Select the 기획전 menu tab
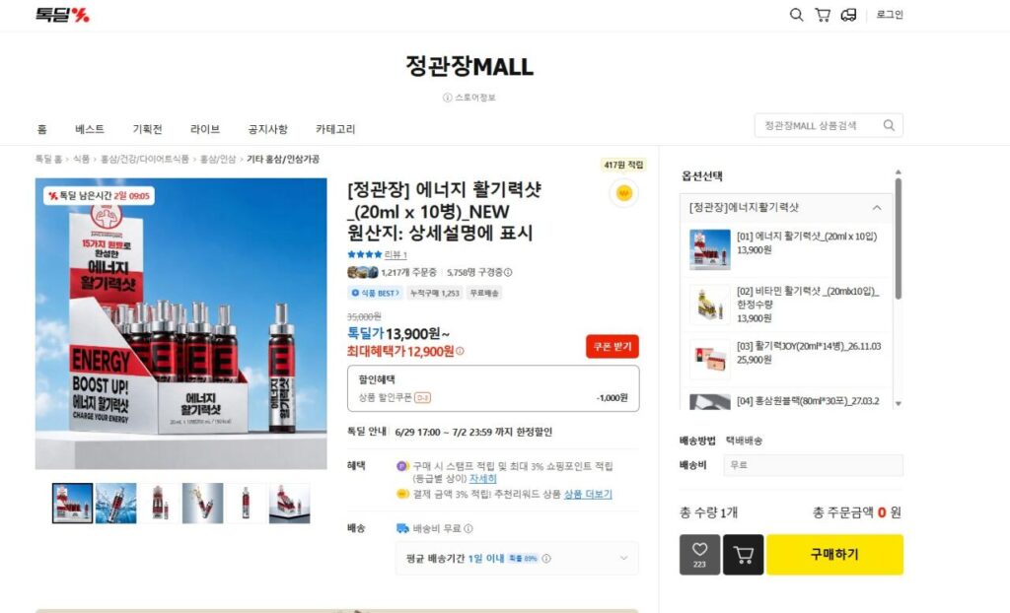Screen dimensions: 1010x613 click(x=148, y=129)
